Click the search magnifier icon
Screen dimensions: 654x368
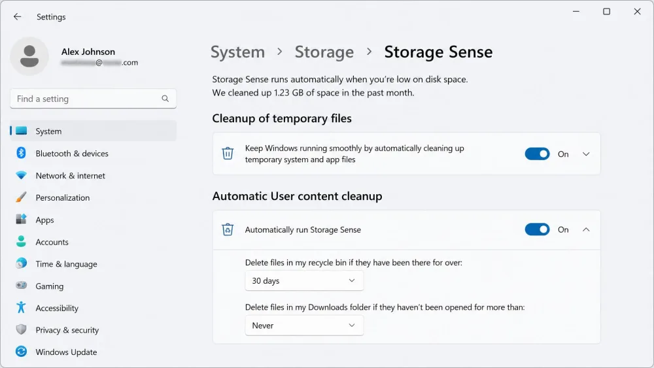[x=165, y=99]
